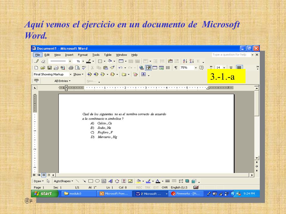This screenshot has height=214, width=286.
Task: Toggle Show/Hide paragraph marks
Action: pyautogui.click(x=176, y=68)
